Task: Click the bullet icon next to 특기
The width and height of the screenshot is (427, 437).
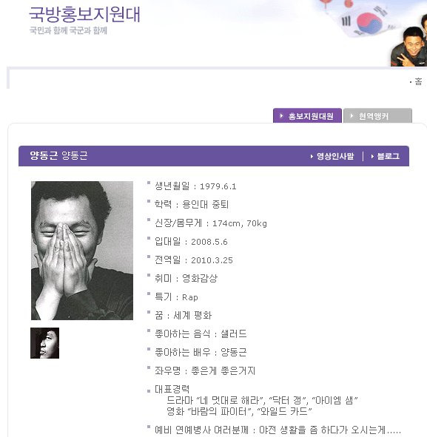Action: tap(149, 294)
